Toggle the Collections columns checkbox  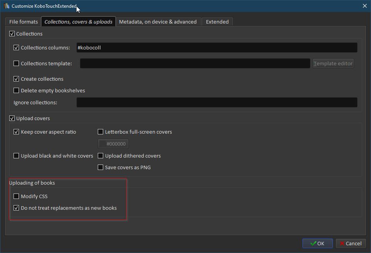(16, 48)
